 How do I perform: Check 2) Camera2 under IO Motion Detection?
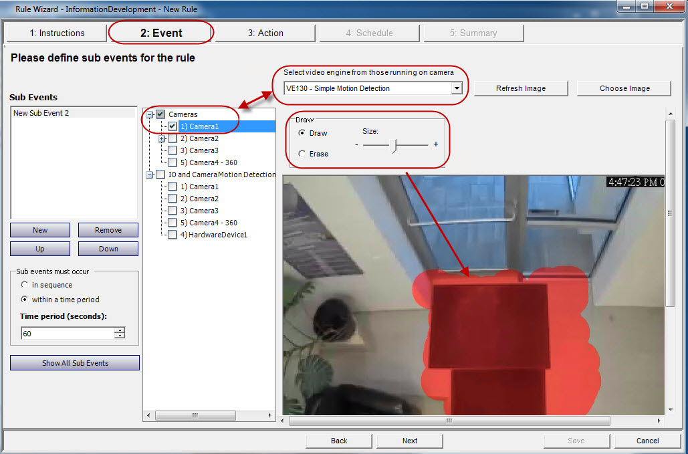(173, 199)
